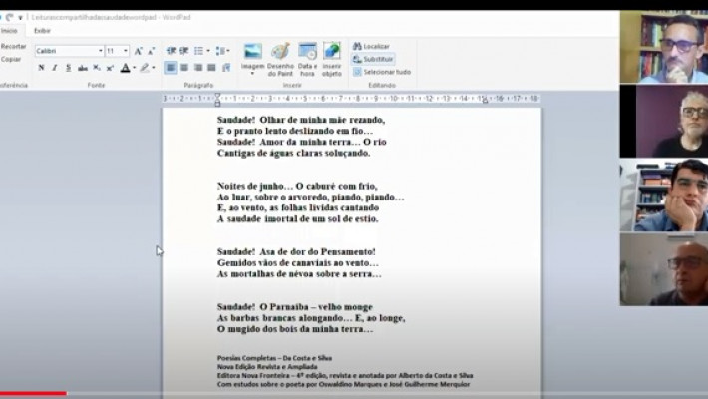Click Selecionar tudo
708x399 pixels.
382,72
